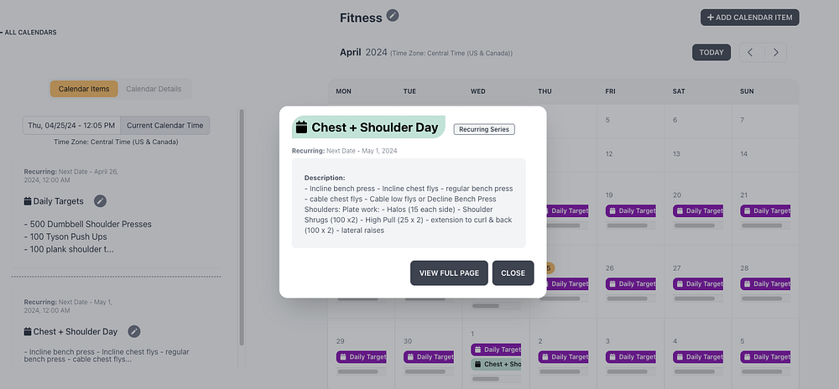This screenshot has width=839, height=389.
Task: Open Chest + Shoulder event on May 1
Action: (x=496, y=364)
